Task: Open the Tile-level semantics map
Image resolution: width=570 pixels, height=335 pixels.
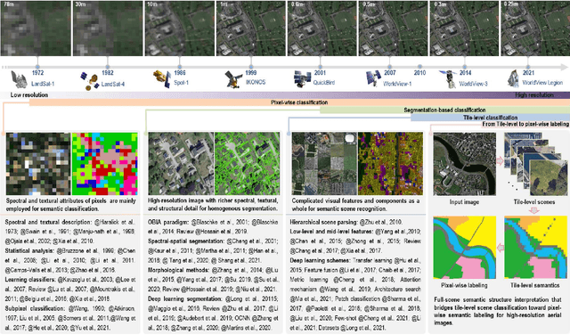Action: [536, 248]
